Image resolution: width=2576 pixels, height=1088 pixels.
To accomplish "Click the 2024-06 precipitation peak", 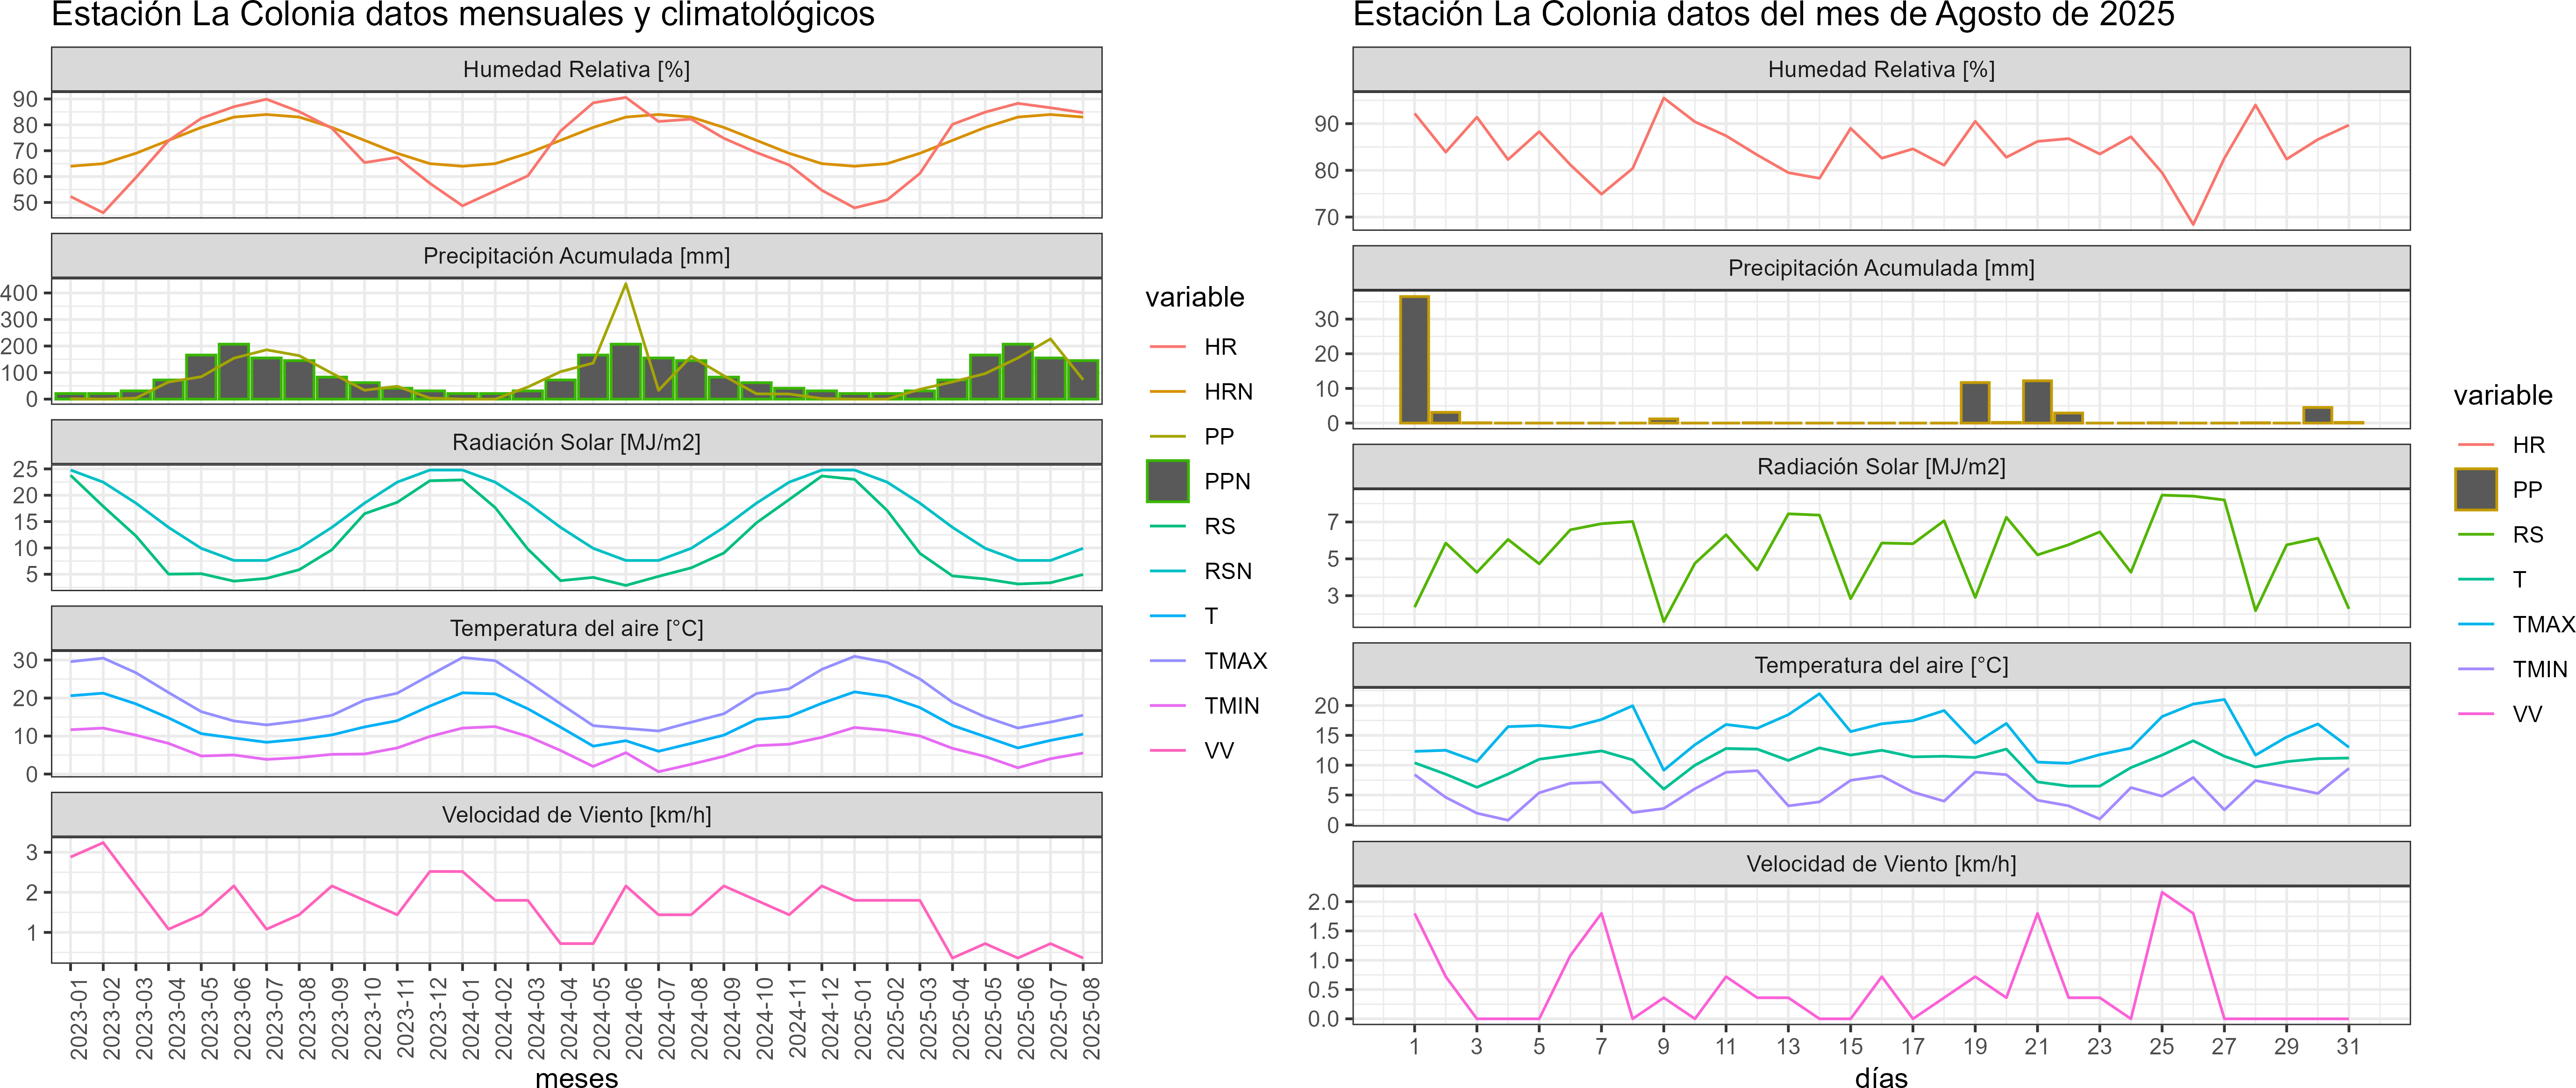I will click(x=626, y=285).
